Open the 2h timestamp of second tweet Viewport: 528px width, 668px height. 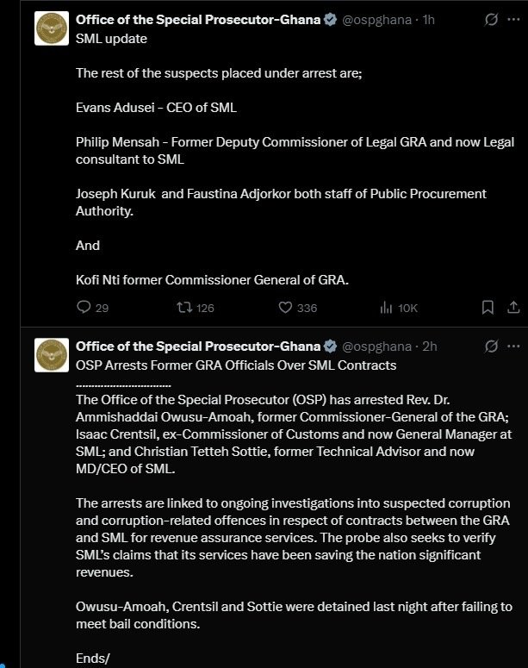pos(430,346)
